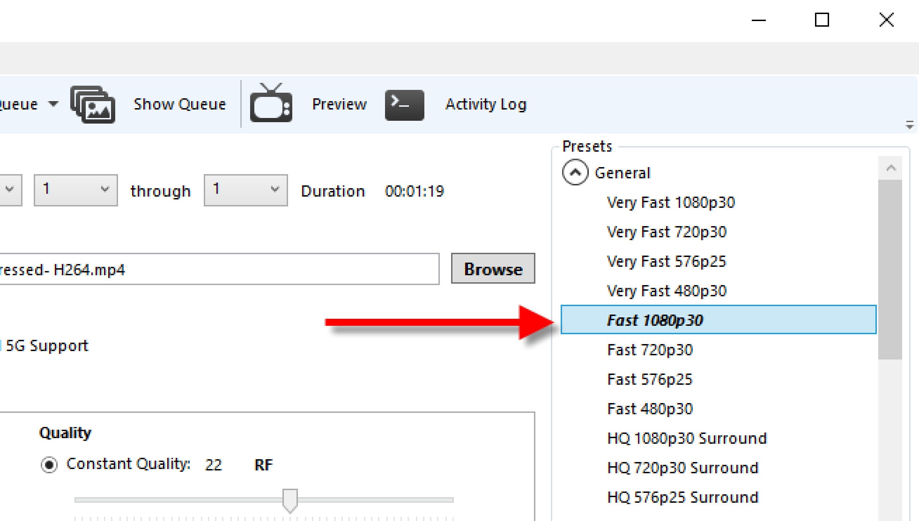The image size is (919, 521).
Task: Click the Preview television icon
Action: click(x=271, y=103)
